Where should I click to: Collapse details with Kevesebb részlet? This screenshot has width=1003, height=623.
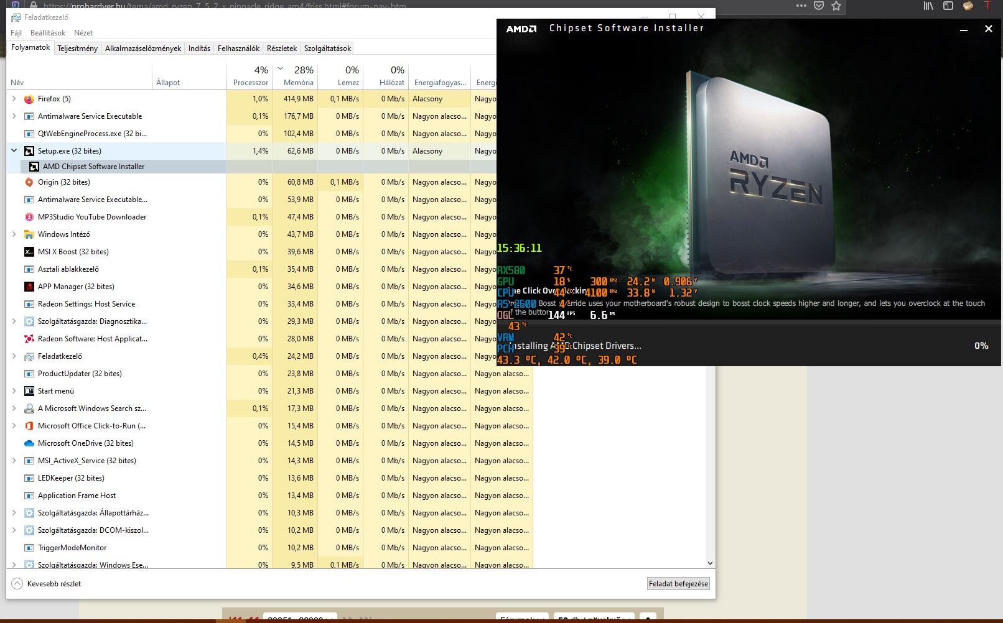[x=47, y=584]
